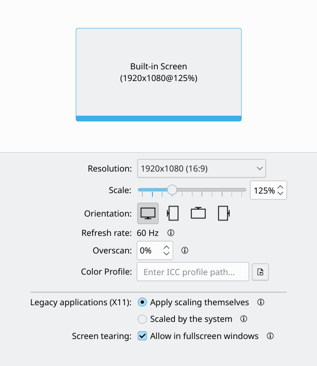Show info for the Screen tearing option
This screenshot has height=366, width=317.
pyautogui.click(x=270, y=336)
